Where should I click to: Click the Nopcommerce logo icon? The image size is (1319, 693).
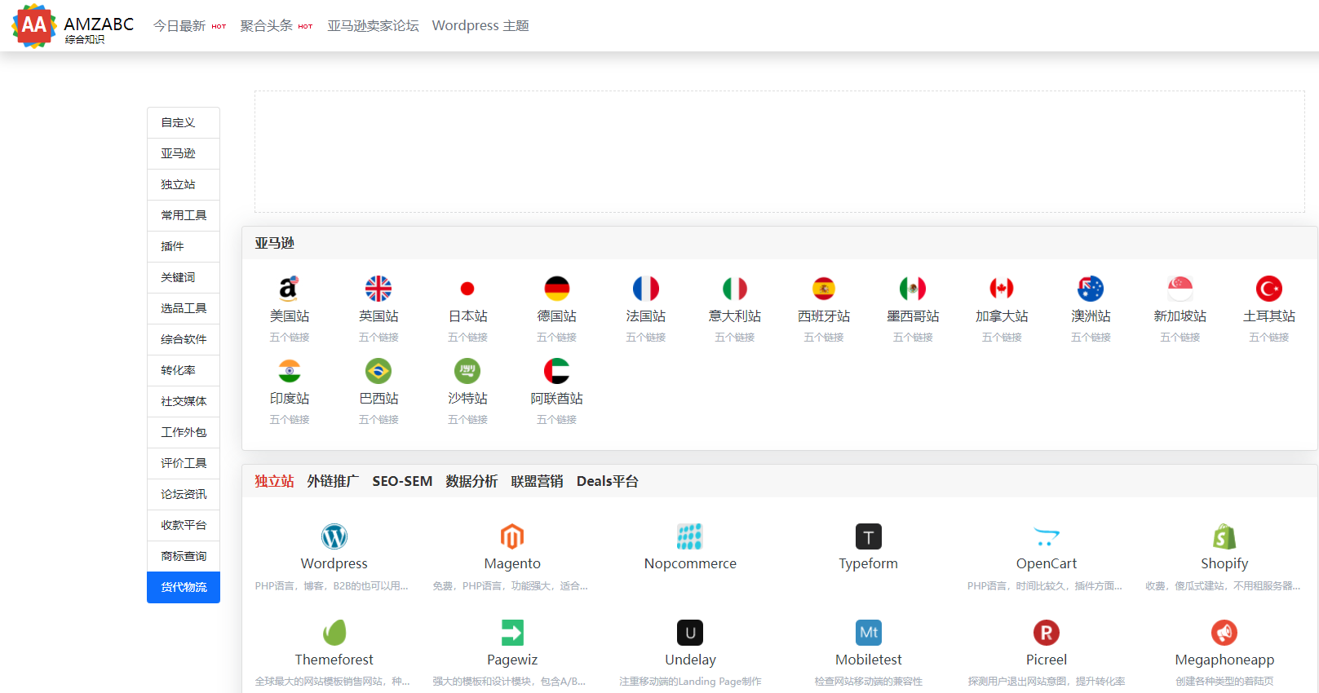click(690, 536)
